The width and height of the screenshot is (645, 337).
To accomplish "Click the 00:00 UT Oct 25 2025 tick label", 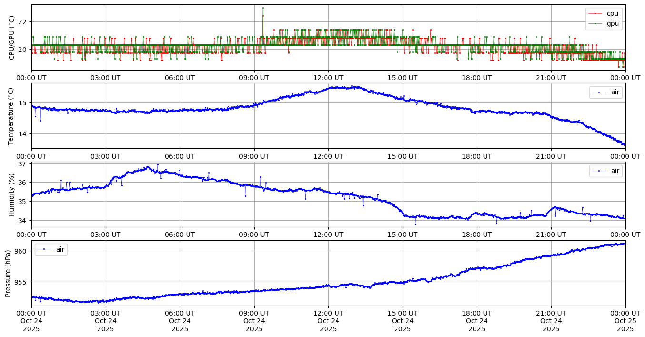I will tap(625, 321).
